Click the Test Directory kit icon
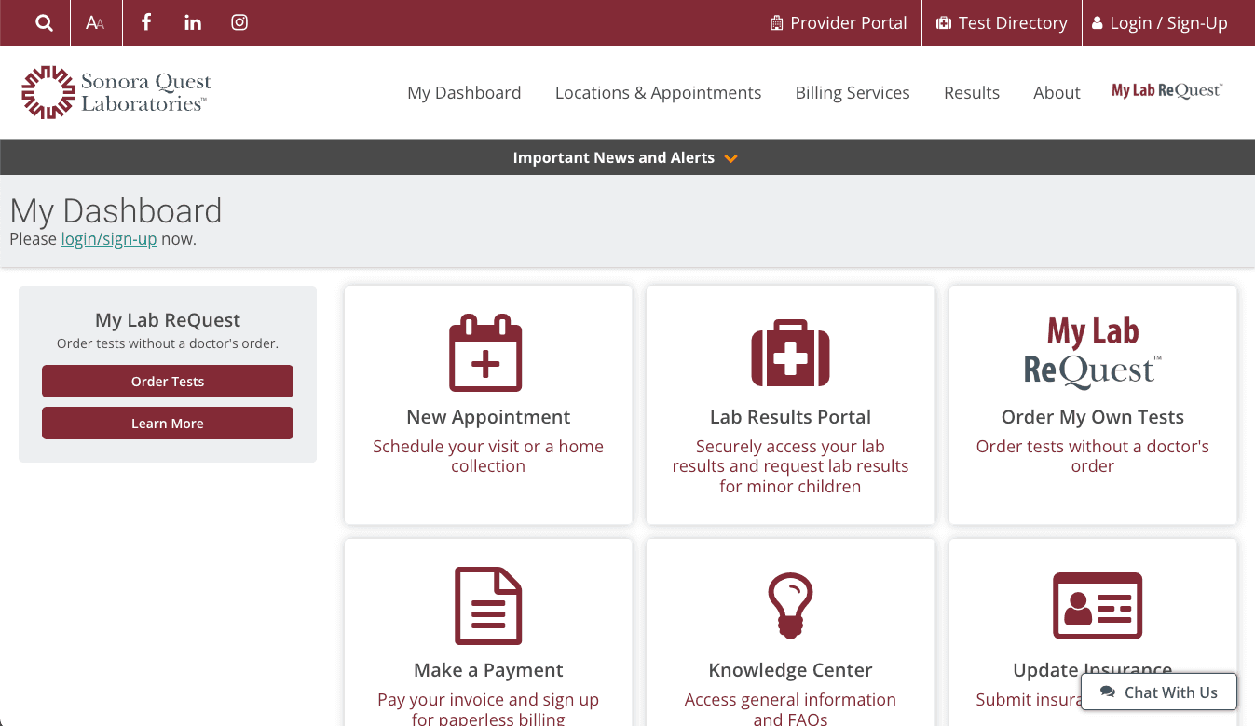Viewport: 1255px width, 726px height. (944, 22)
